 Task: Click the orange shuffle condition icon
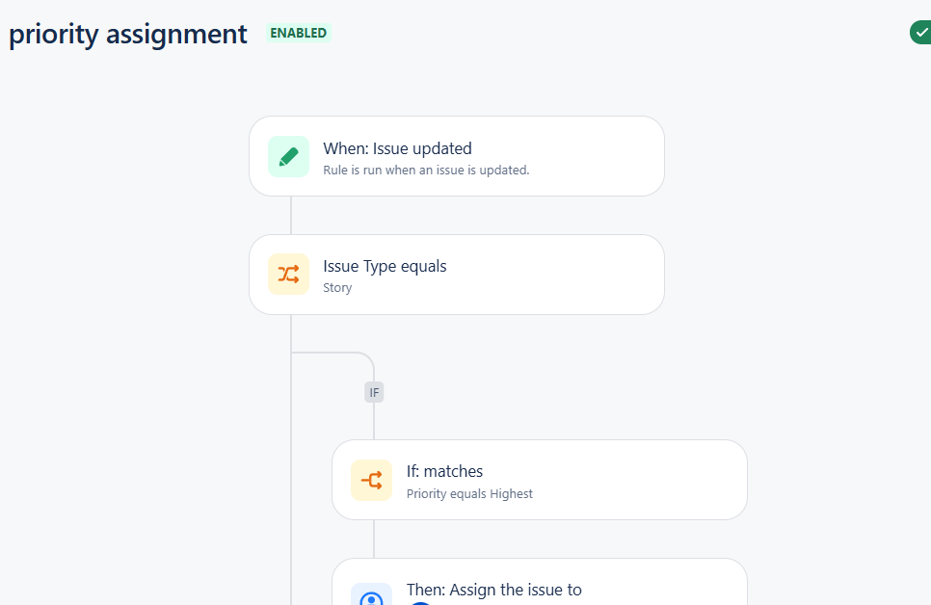pyautogui.click(x=288, y=275)
